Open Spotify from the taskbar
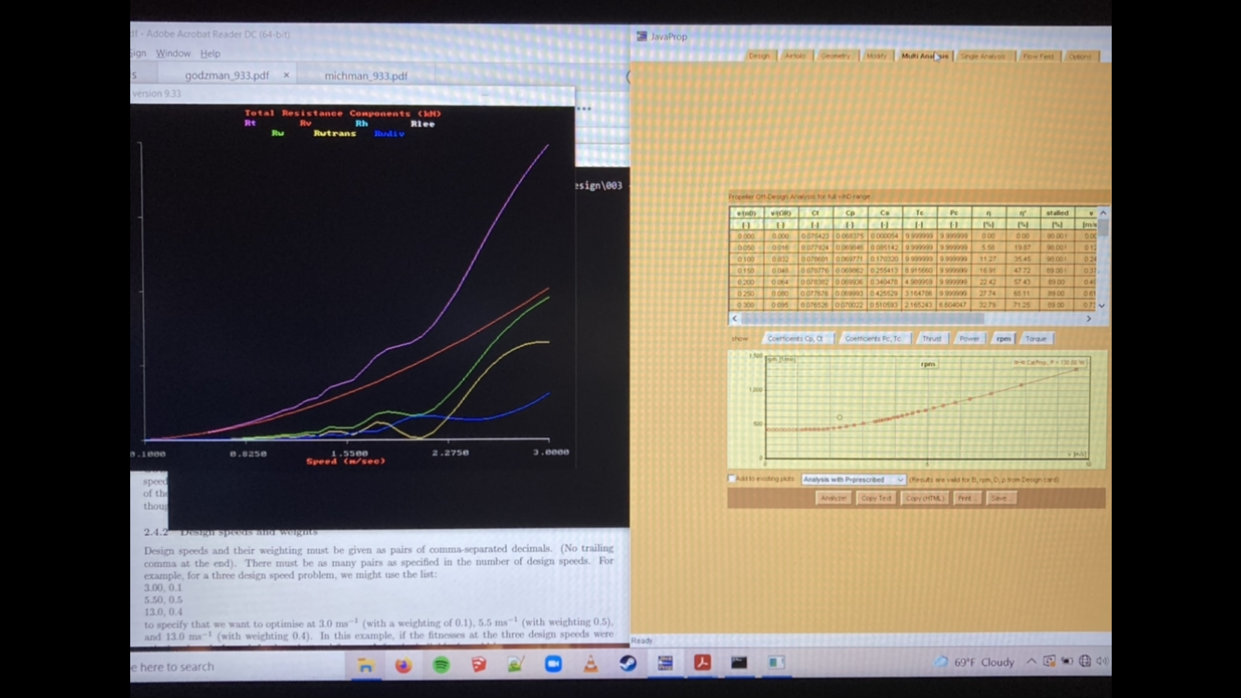 pyautogui.click(x=441, y=664)
